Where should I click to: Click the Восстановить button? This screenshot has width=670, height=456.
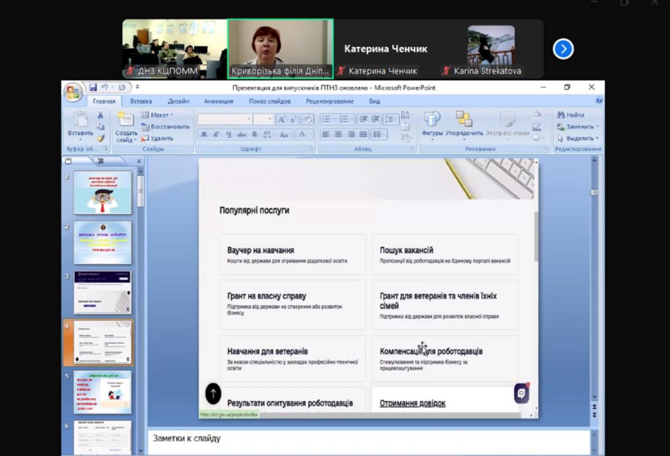tap(166, 127)
